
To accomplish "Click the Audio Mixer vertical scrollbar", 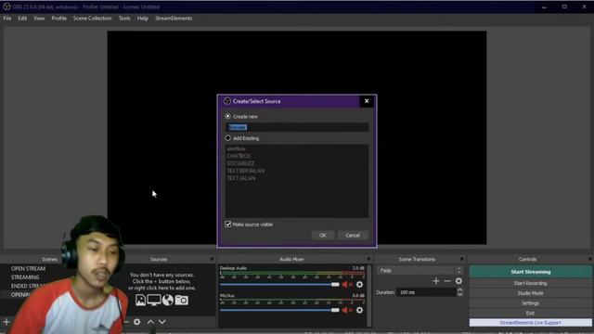I will [x=369, y=295].
